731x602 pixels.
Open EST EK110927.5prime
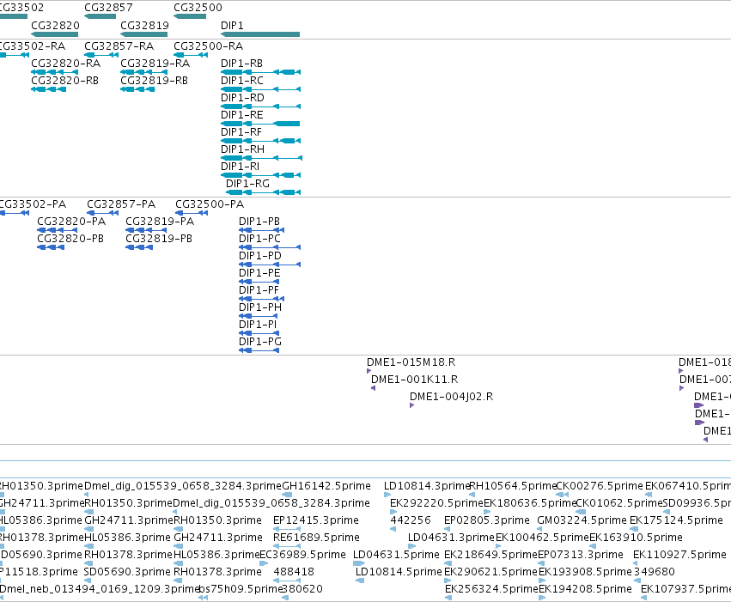click(679, 555)
